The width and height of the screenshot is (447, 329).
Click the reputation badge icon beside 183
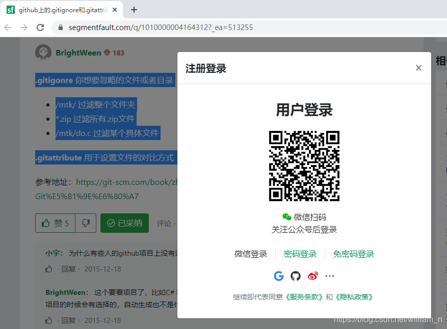[x=107, y=52]
